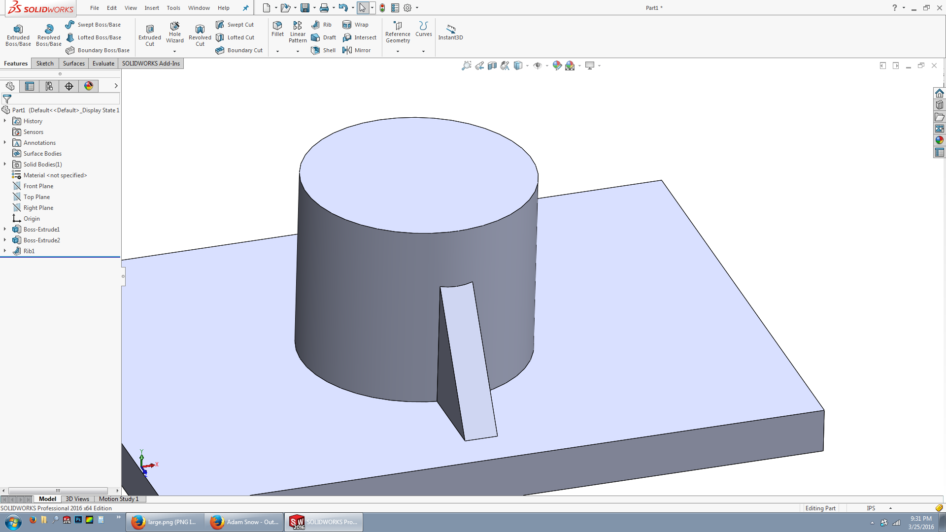
Task: Open the Hole Wizard tool
Action: [174, 33]
